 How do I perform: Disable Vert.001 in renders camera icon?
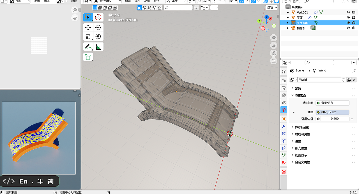click(354, 12)
